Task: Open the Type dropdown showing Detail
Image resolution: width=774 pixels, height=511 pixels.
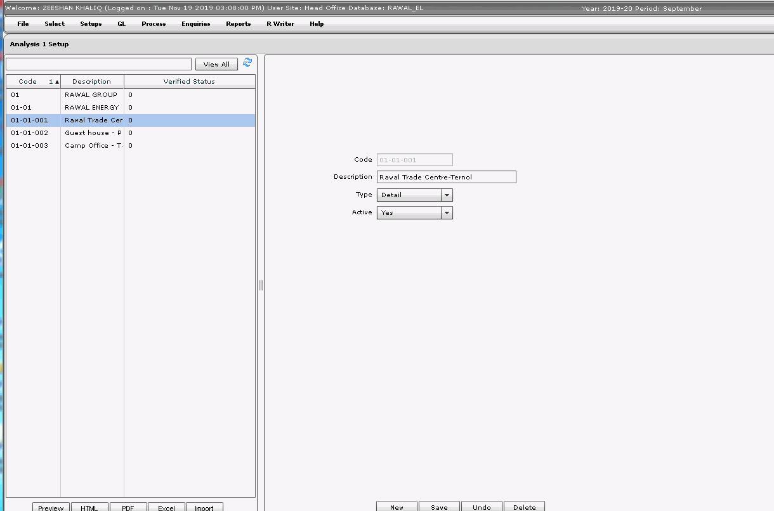Action: pyautogui.click(x=446, y=195)
